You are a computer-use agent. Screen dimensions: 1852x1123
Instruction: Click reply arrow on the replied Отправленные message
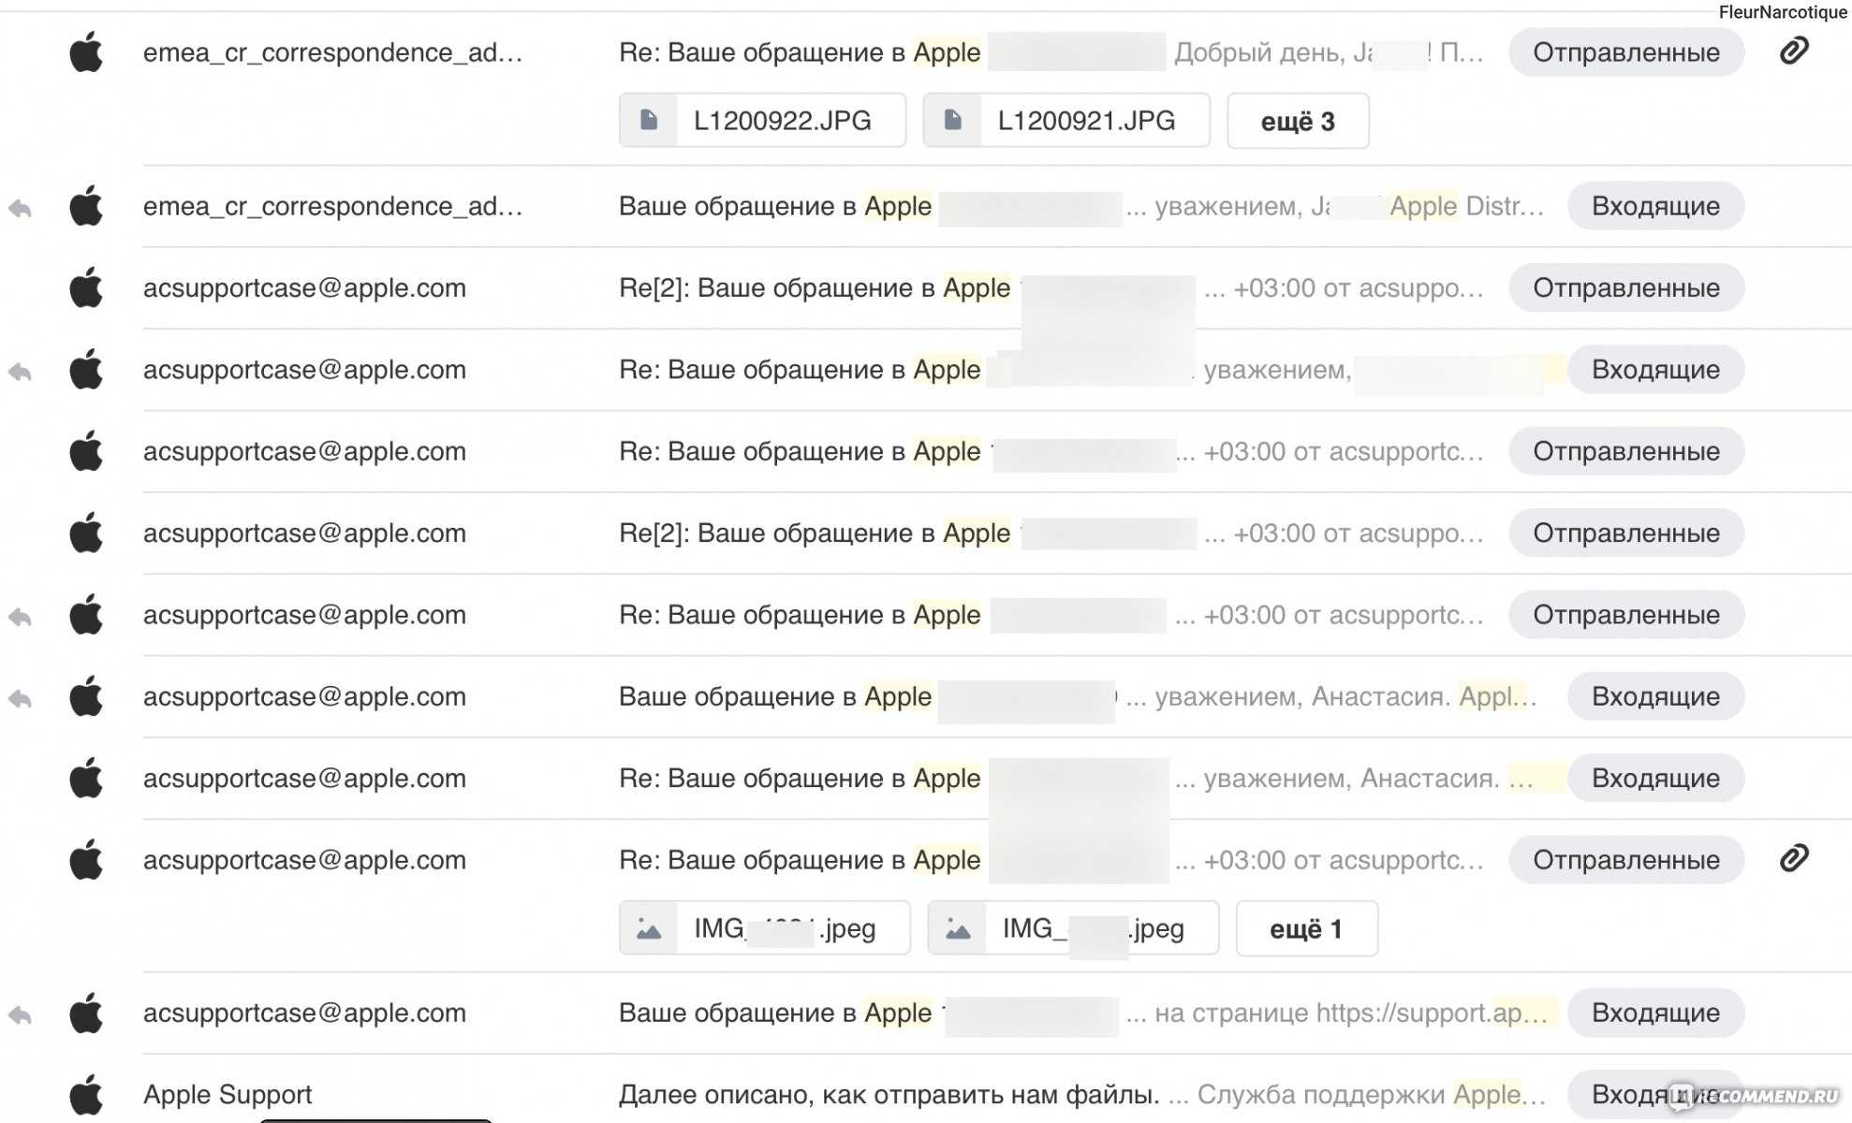(x=20, y=617)
